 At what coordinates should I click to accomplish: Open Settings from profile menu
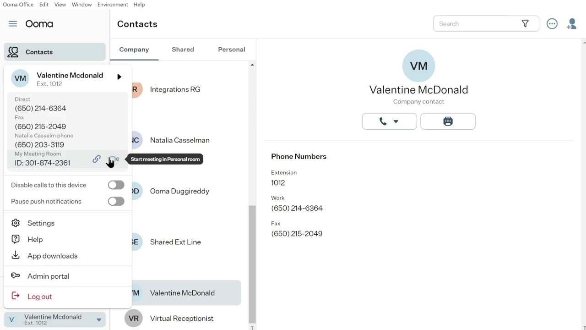[x=41, y=223]
